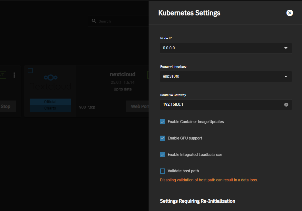302x211 pixels.
Task: Click the Settings Requiring Re-Initialization heading
Action: (197, 201)
